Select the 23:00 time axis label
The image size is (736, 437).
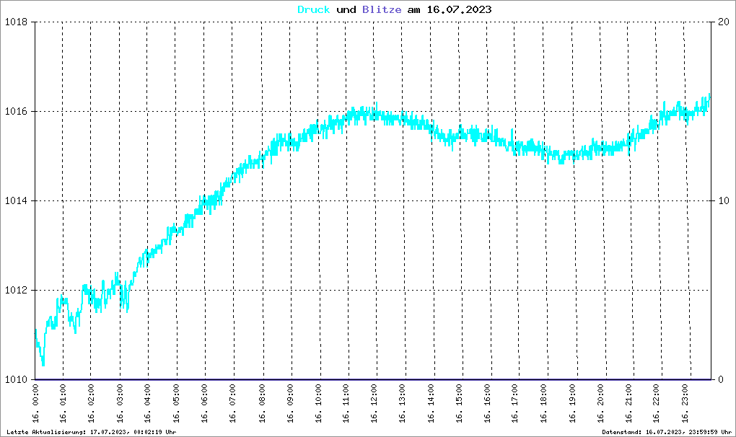click(x=685, y=403)
